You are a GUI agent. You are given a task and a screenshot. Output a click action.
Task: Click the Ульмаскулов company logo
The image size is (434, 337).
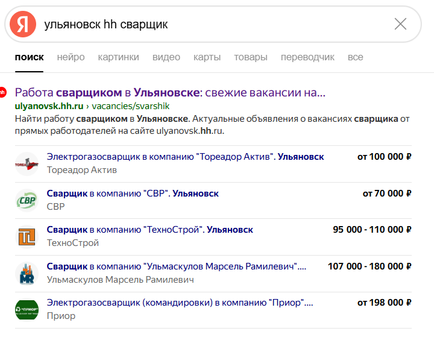(27, 273)
